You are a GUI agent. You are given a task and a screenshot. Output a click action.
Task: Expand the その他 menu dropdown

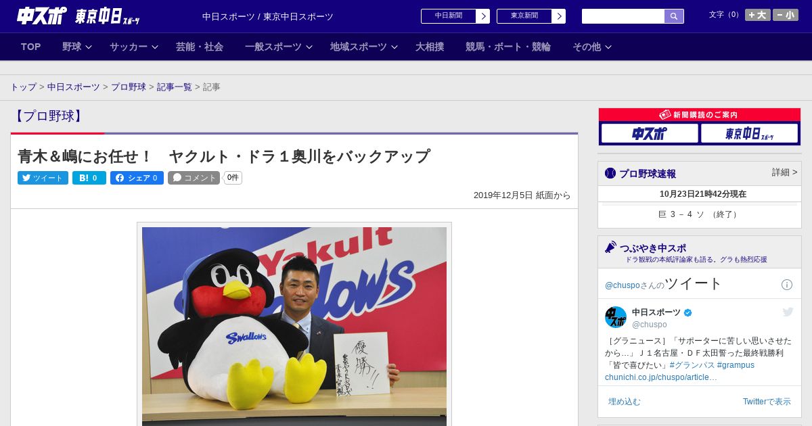592,47
